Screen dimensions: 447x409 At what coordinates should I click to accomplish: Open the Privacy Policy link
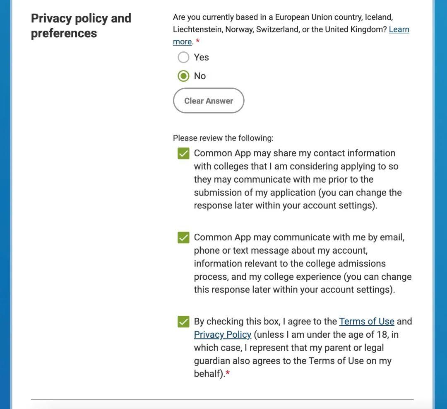[x=222, y=334]
